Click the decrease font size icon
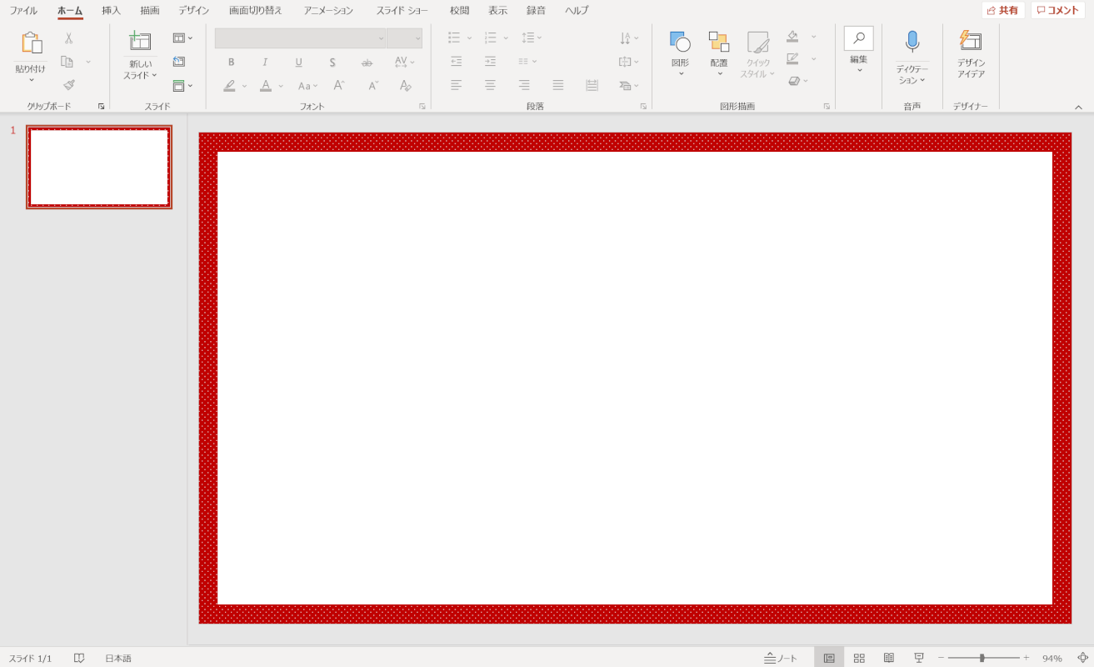Screen dimensions: 1094x667 [373, 85]
